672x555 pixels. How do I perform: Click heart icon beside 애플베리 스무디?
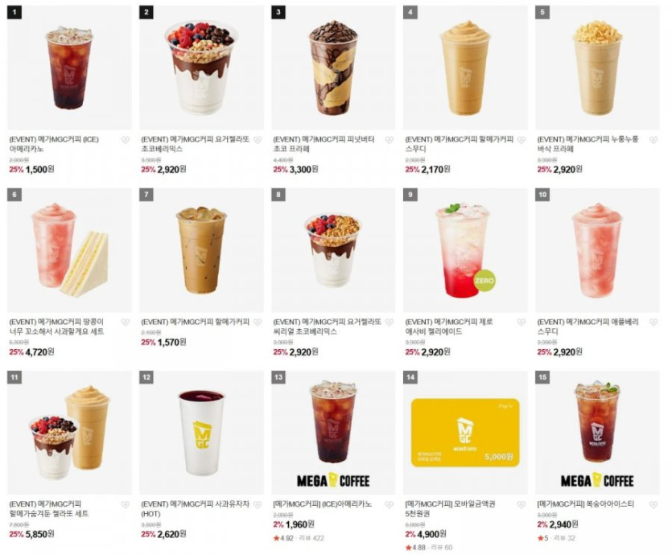[653, 323]
